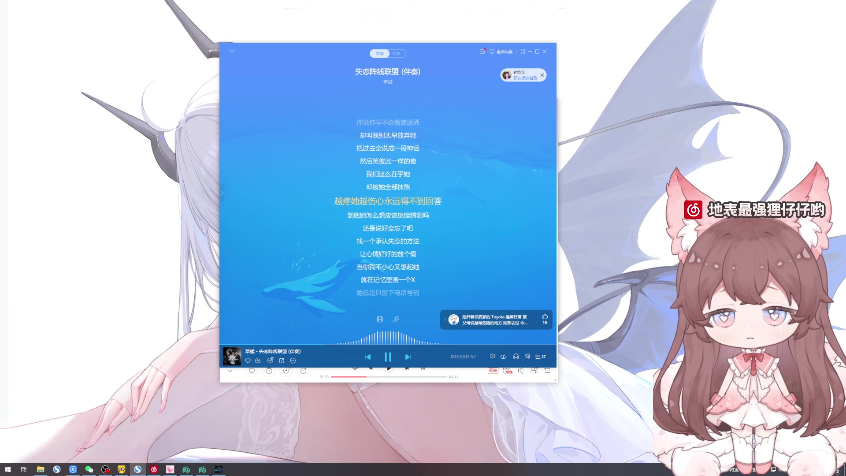Screen dimensions: 846x476
Task: Add track to playlist in NetEase bar
Action: point(269,371)
